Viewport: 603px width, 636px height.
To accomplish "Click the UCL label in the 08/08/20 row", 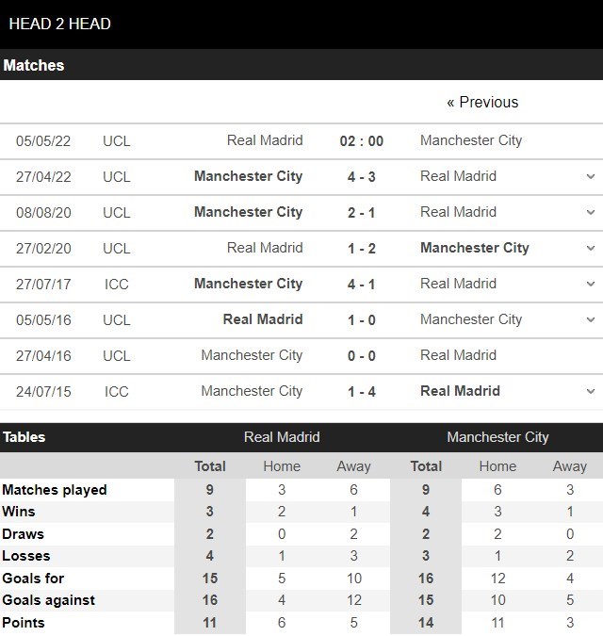I will click(x=117, y=212).
